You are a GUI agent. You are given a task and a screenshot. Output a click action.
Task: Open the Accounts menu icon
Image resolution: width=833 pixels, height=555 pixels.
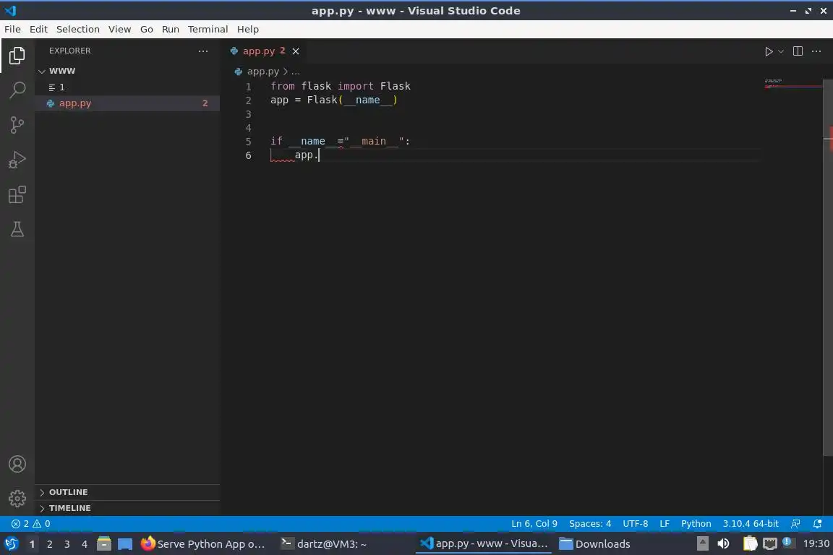click(x=17, y=464)
